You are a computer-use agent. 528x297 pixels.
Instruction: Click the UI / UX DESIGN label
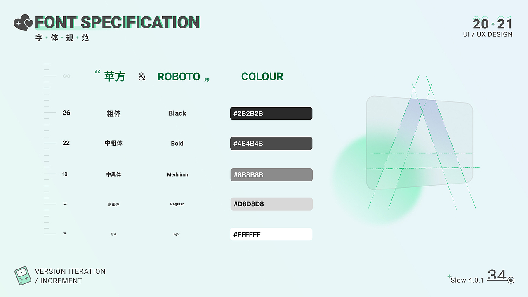click(x=488, y=35)
